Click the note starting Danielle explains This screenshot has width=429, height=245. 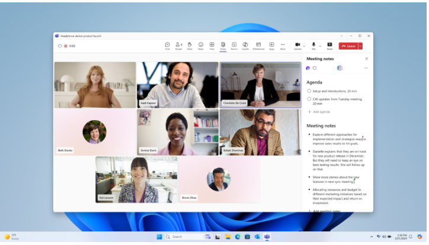point(340,160)
